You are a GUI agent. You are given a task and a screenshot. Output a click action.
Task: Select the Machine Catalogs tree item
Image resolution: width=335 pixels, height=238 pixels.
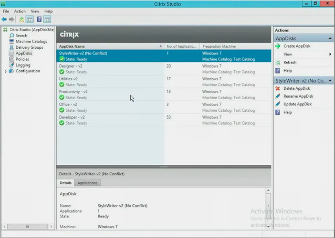click(31, 41)
